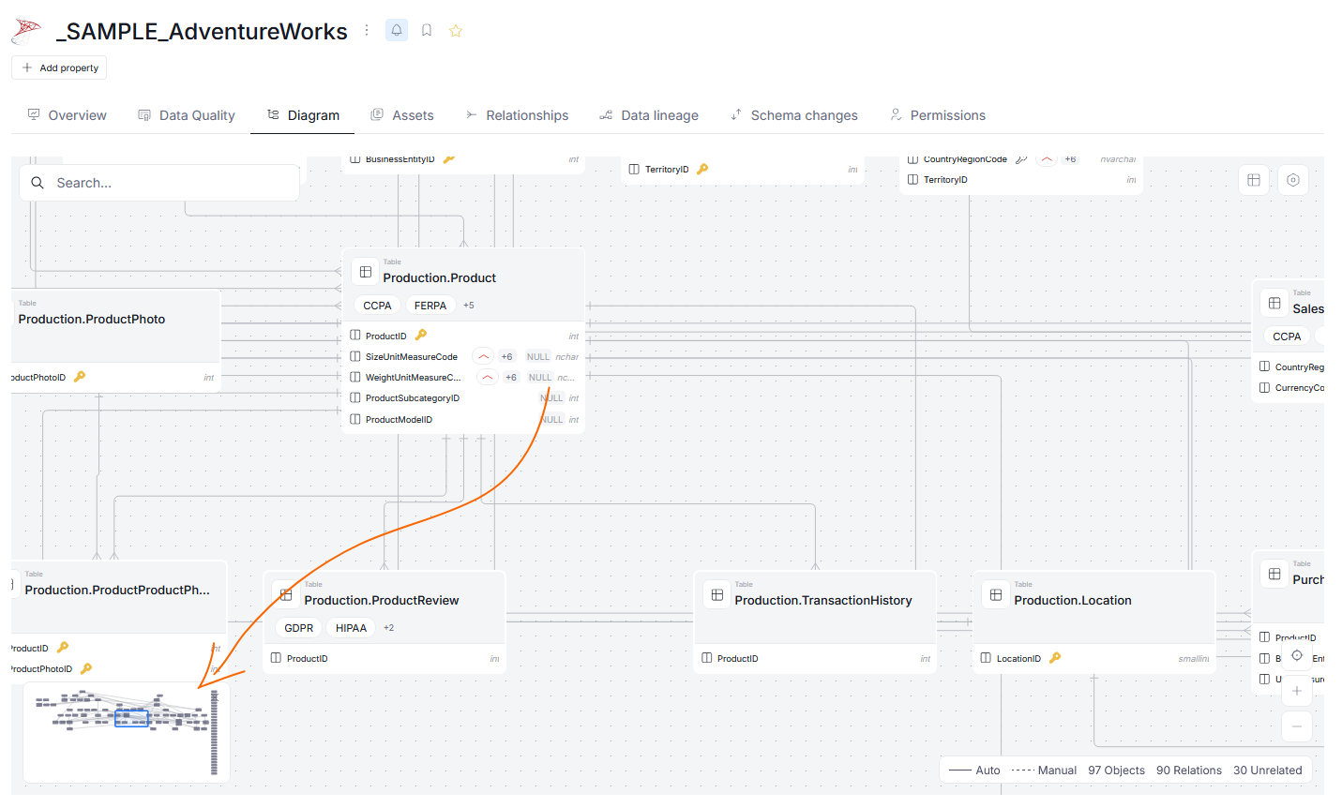Click the FERPA tag on Production.Product
1342x808 pixels.
pos(430,306)
